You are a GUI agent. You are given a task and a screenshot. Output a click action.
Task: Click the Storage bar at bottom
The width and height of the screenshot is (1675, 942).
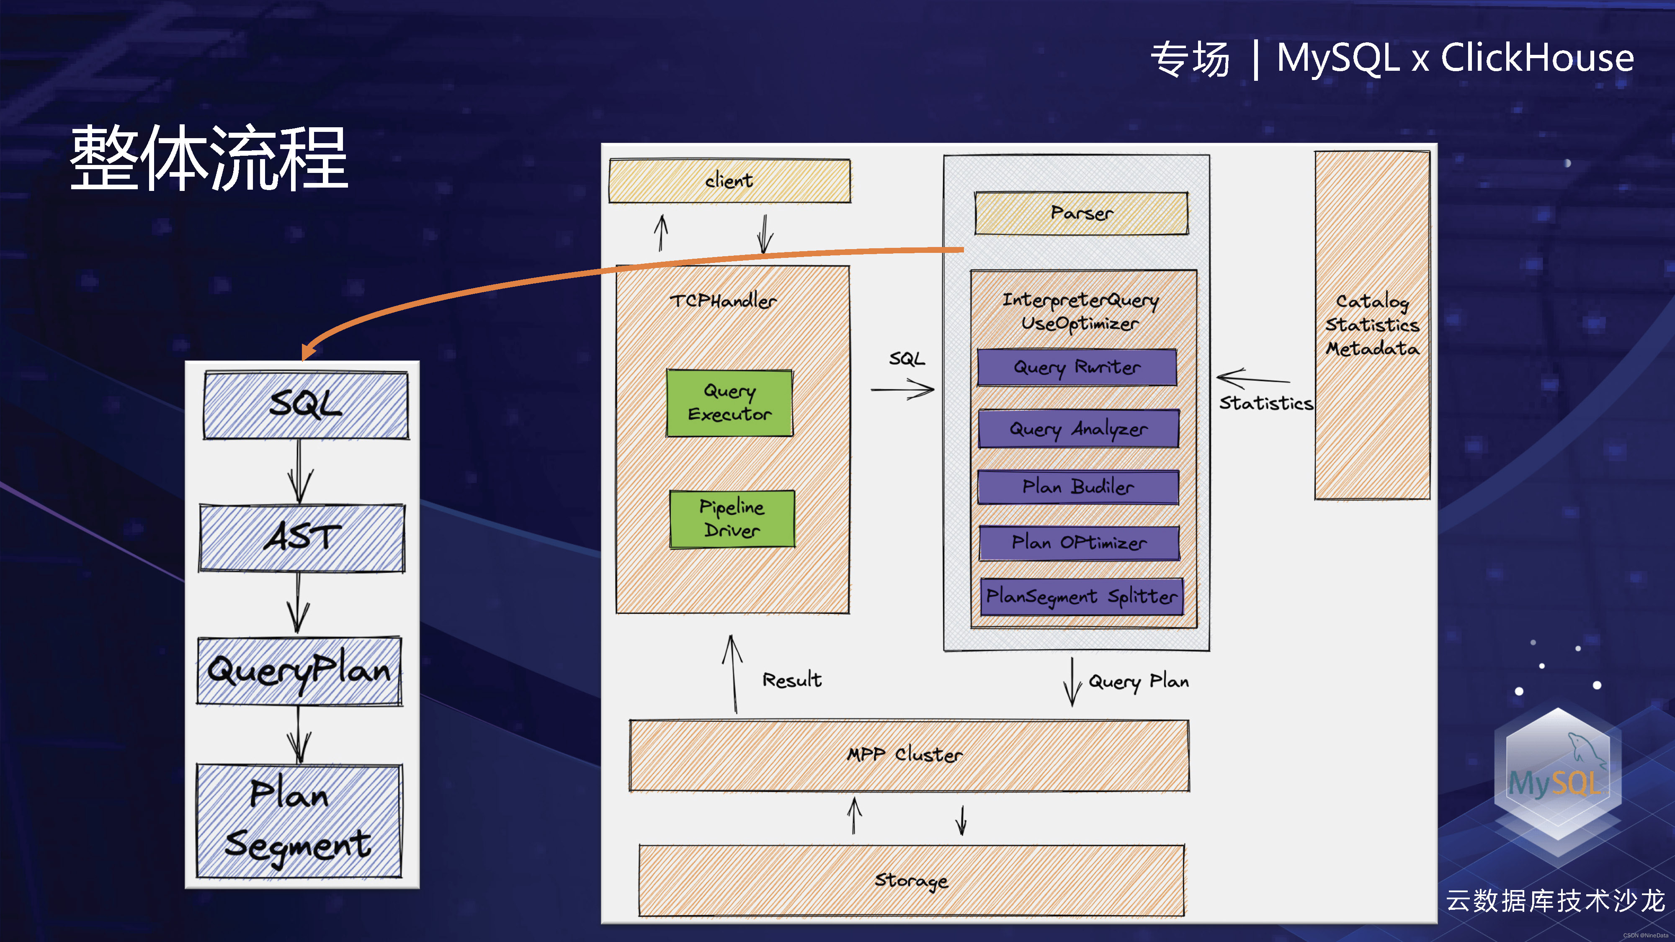pos(911,880)
